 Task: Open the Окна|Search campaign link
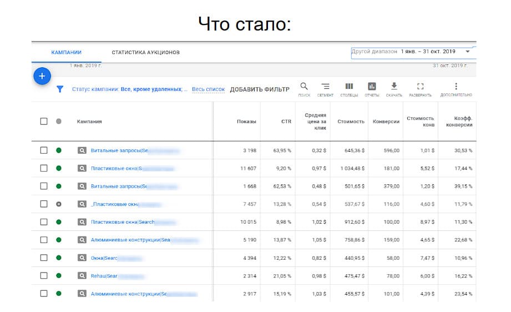click(x=104, y=258)
